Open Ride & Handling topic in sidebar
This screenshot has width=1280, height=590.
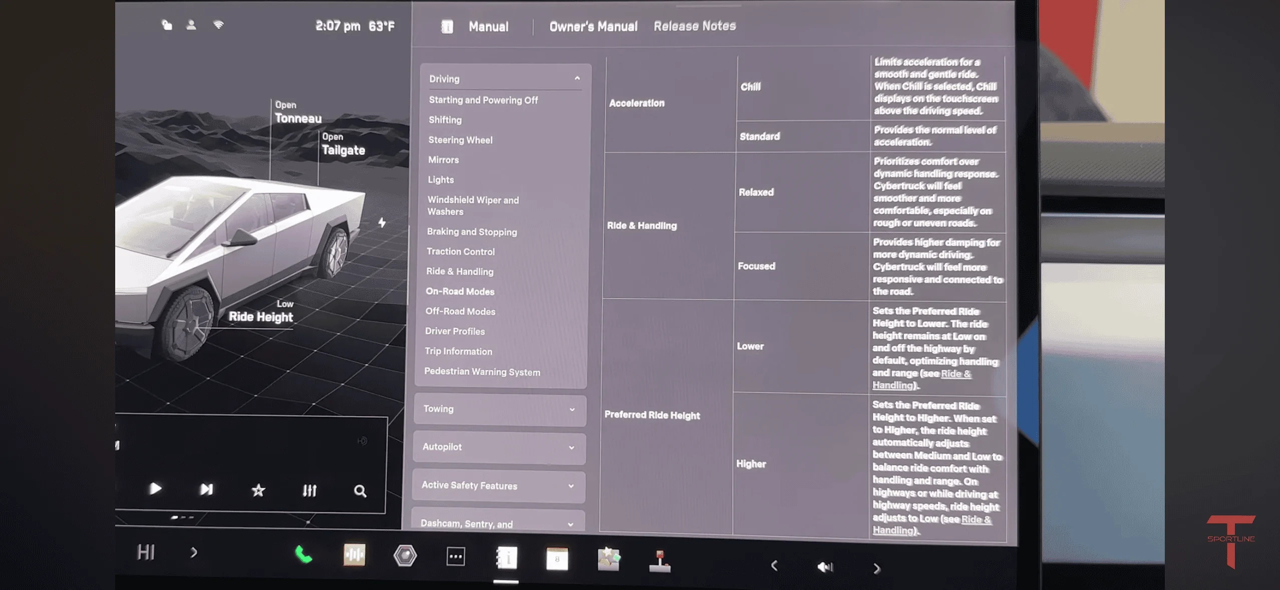tap(460, 272)
